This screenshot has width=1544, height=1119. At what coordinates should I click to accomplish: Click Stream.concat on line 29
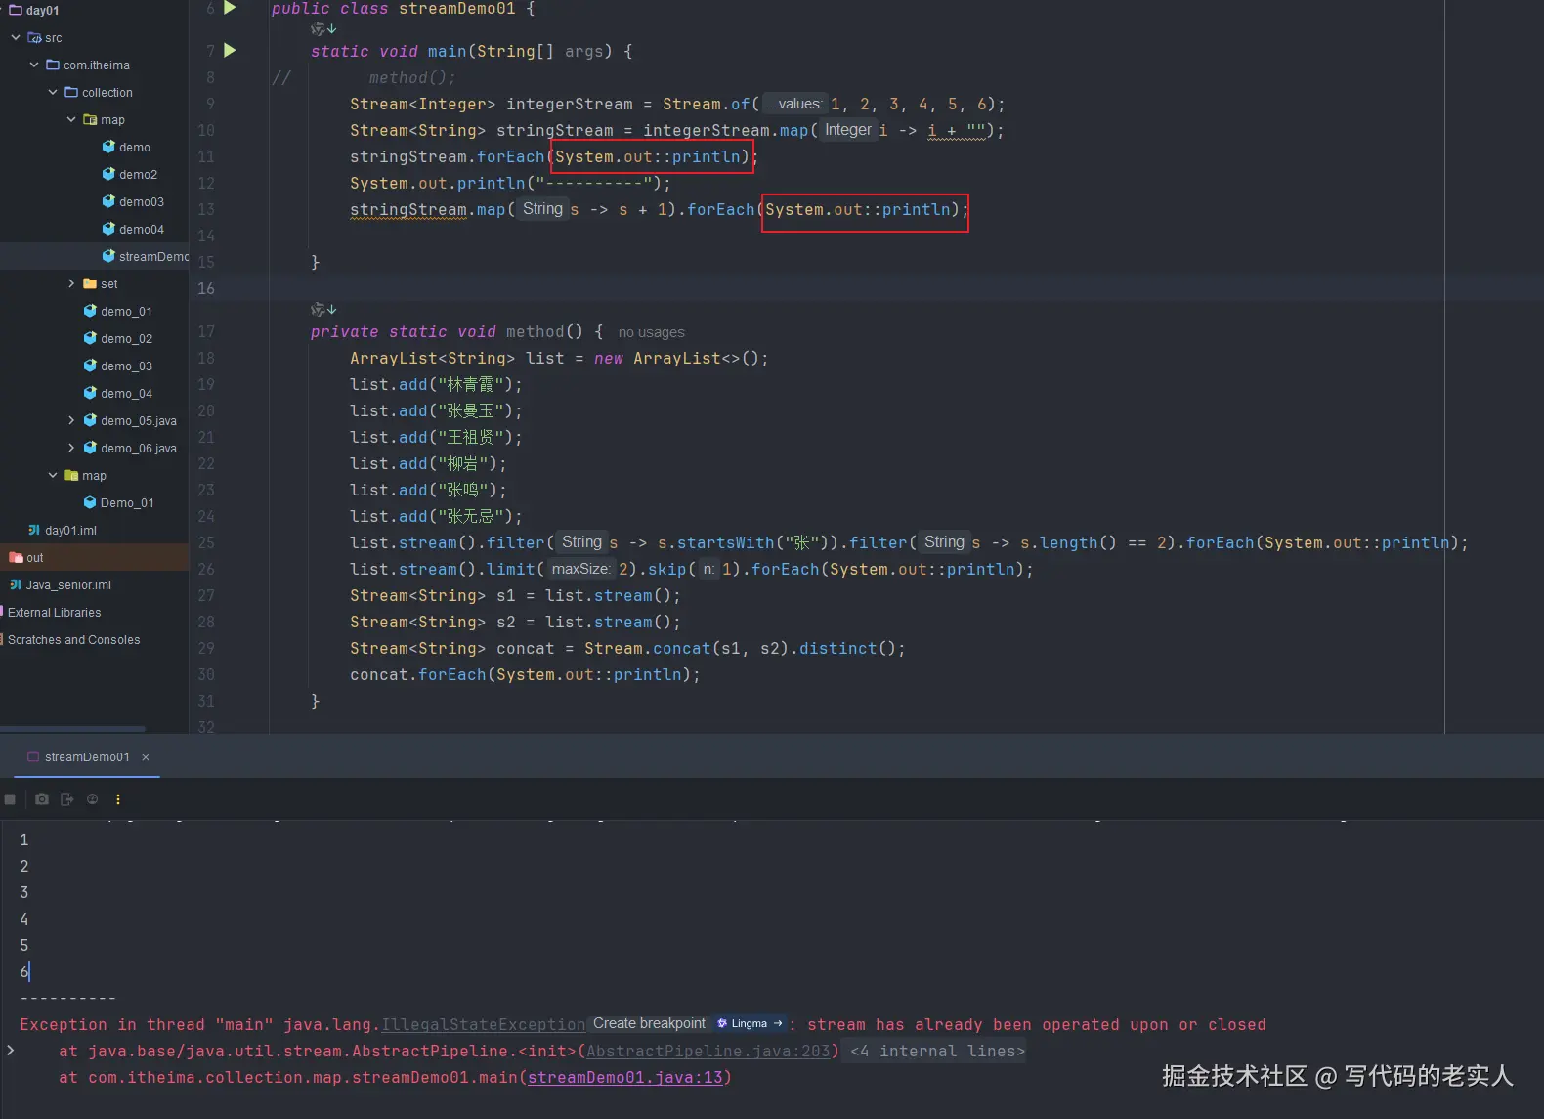coord(648,648)
